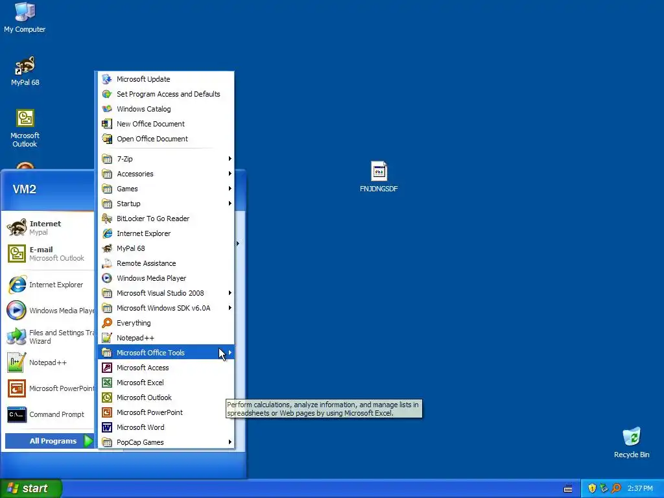Screen dimensions: 664x498
Task: Click Microsoft Access icon
Action: tap(107, 368)
